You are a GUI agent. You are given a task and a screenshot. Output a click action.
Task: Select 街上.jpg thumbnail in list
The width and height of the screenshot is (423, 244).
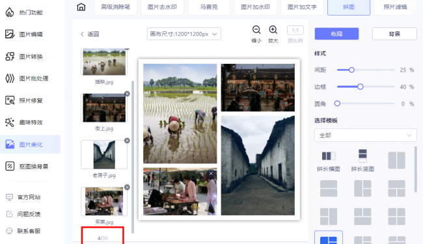pos(104,108)
